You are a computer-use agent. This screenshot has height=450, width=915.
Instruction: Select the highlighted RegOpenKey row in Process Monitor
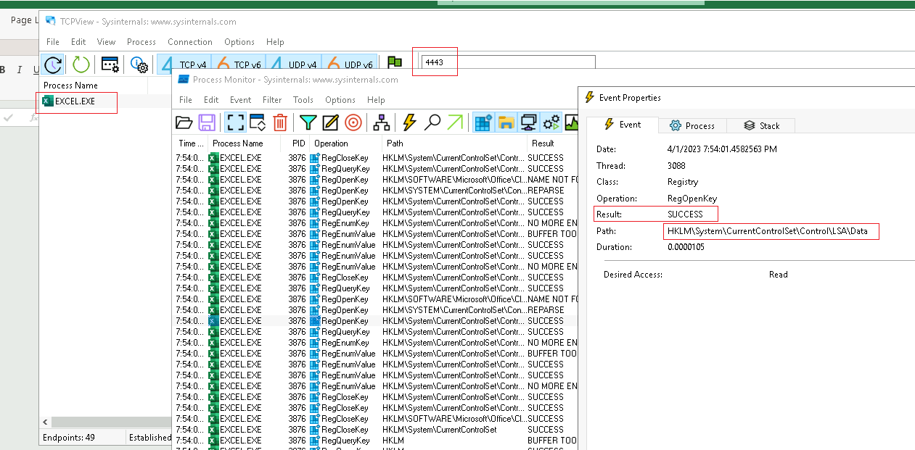(x=377, y=321)
